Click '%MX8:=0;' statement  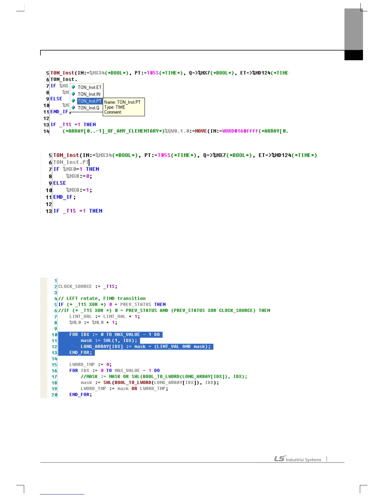pos(79,176)
